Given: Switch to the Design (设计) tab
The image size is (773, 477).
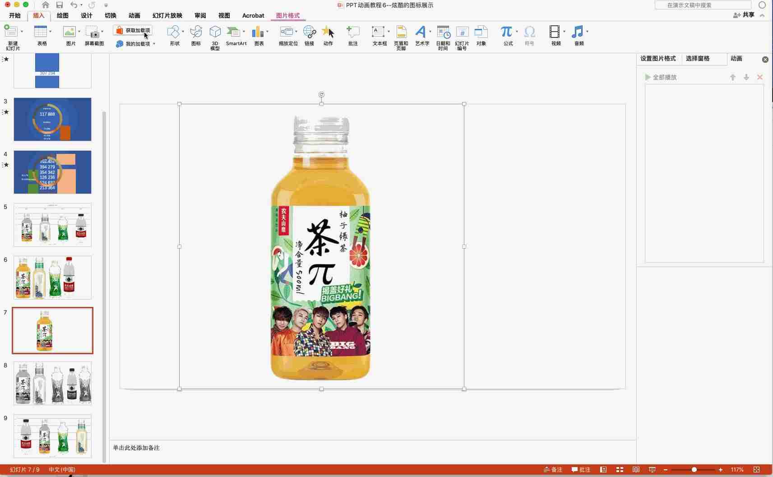Looking at the screenshot, I should [x=87, y=15].
